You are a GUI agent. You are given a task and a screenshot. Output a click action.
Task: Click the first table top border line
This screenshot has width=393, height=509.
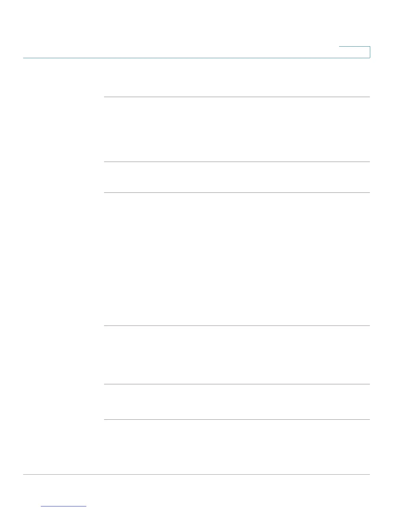pyautogui.click(x=237, y=97)
